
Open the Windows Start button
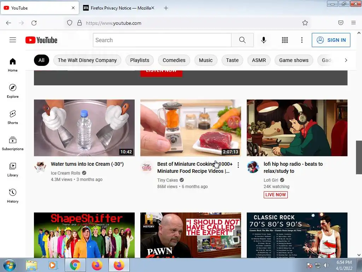point(10,265)
